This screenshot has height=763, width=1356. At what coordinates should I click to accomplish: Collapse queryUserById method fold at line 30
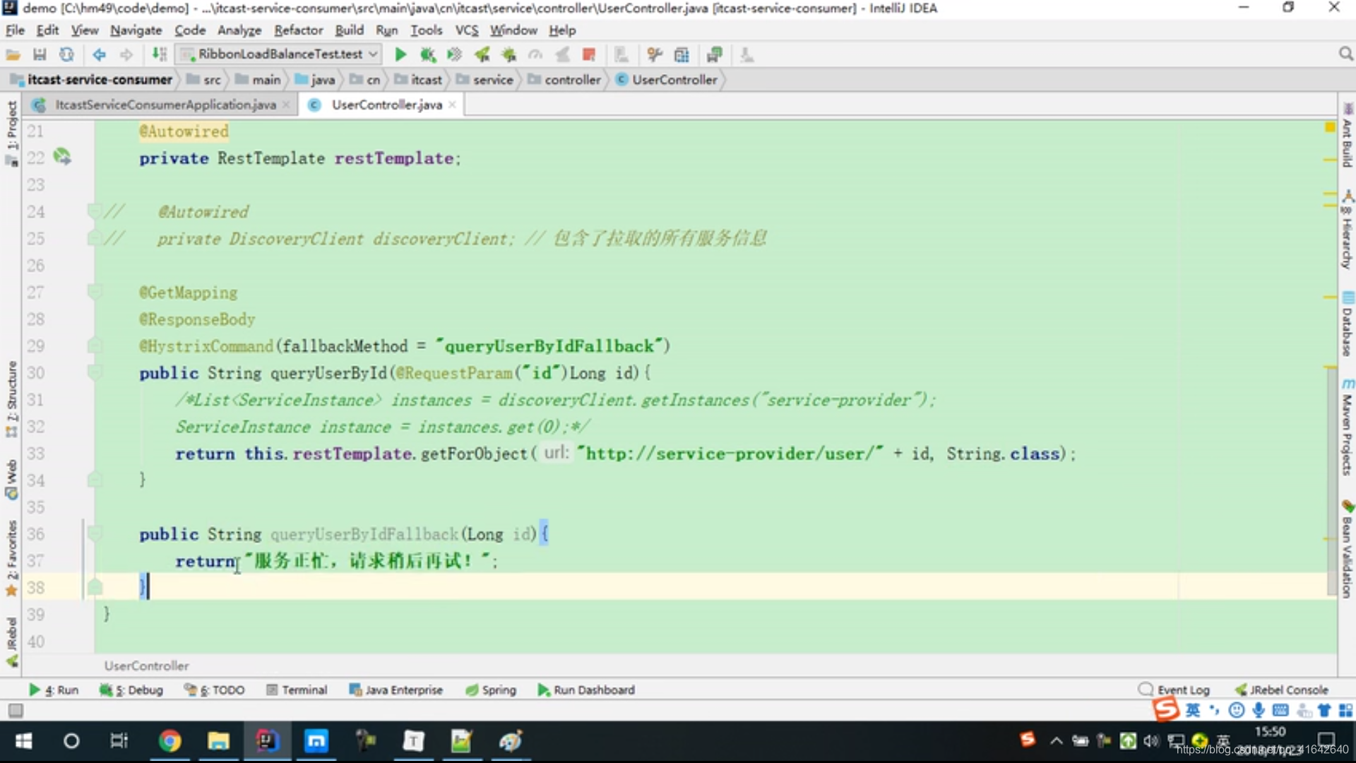pyautogui.click(x=93, y=372)
